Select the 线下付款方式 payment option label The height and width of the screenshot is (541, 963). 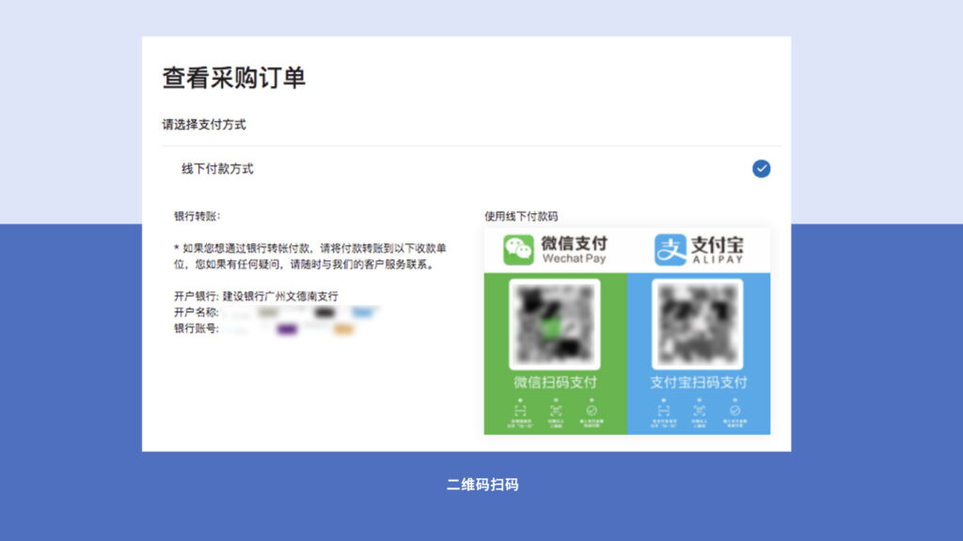pos(217,169)
